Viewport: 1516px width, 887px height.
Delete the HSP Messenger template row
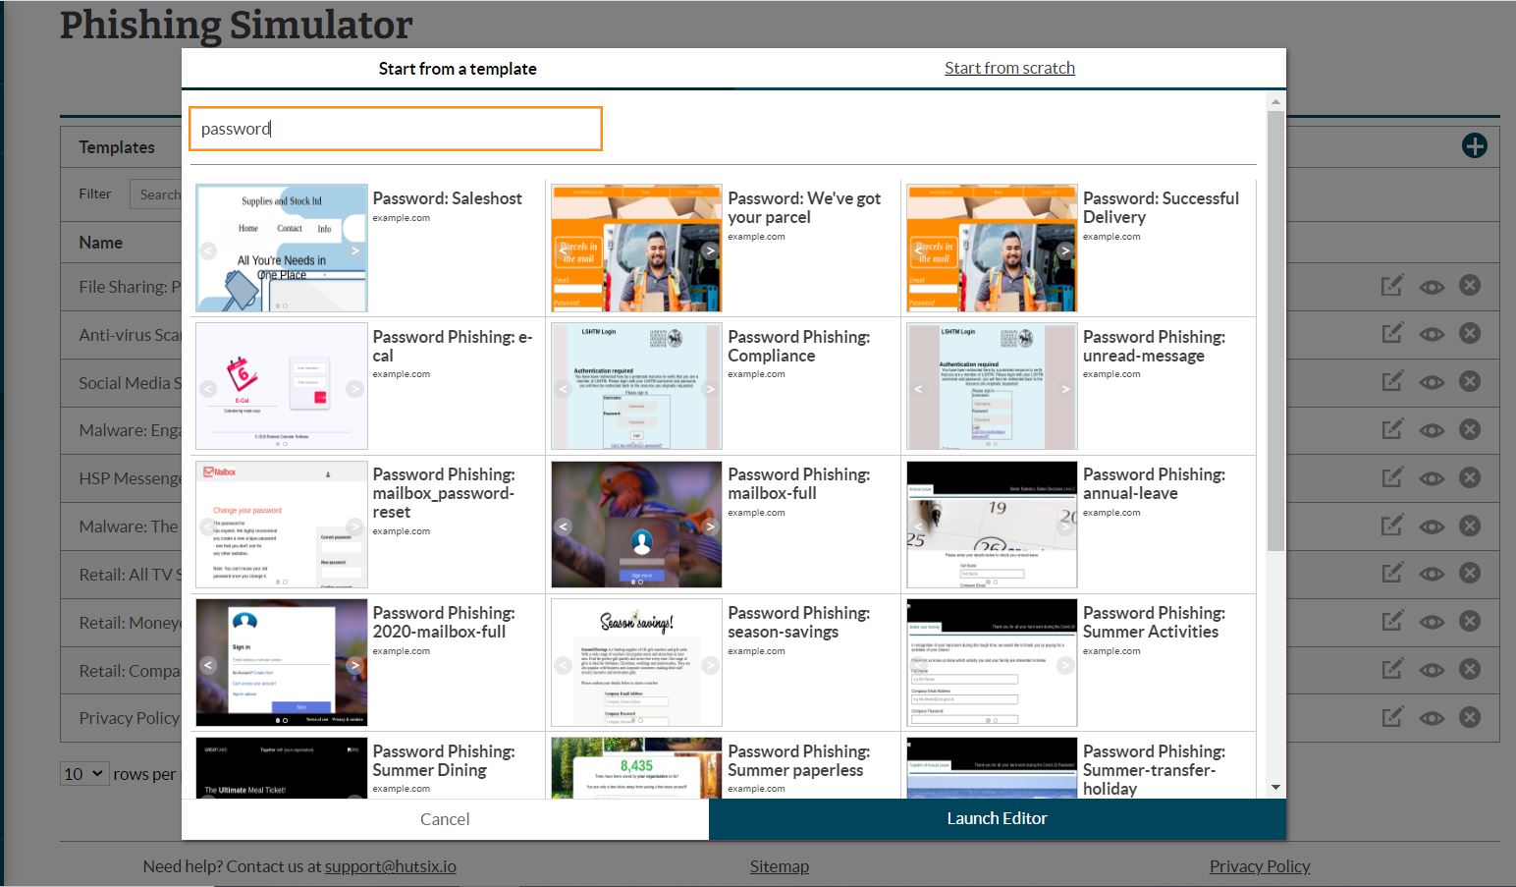click(x=1470, y=477)
